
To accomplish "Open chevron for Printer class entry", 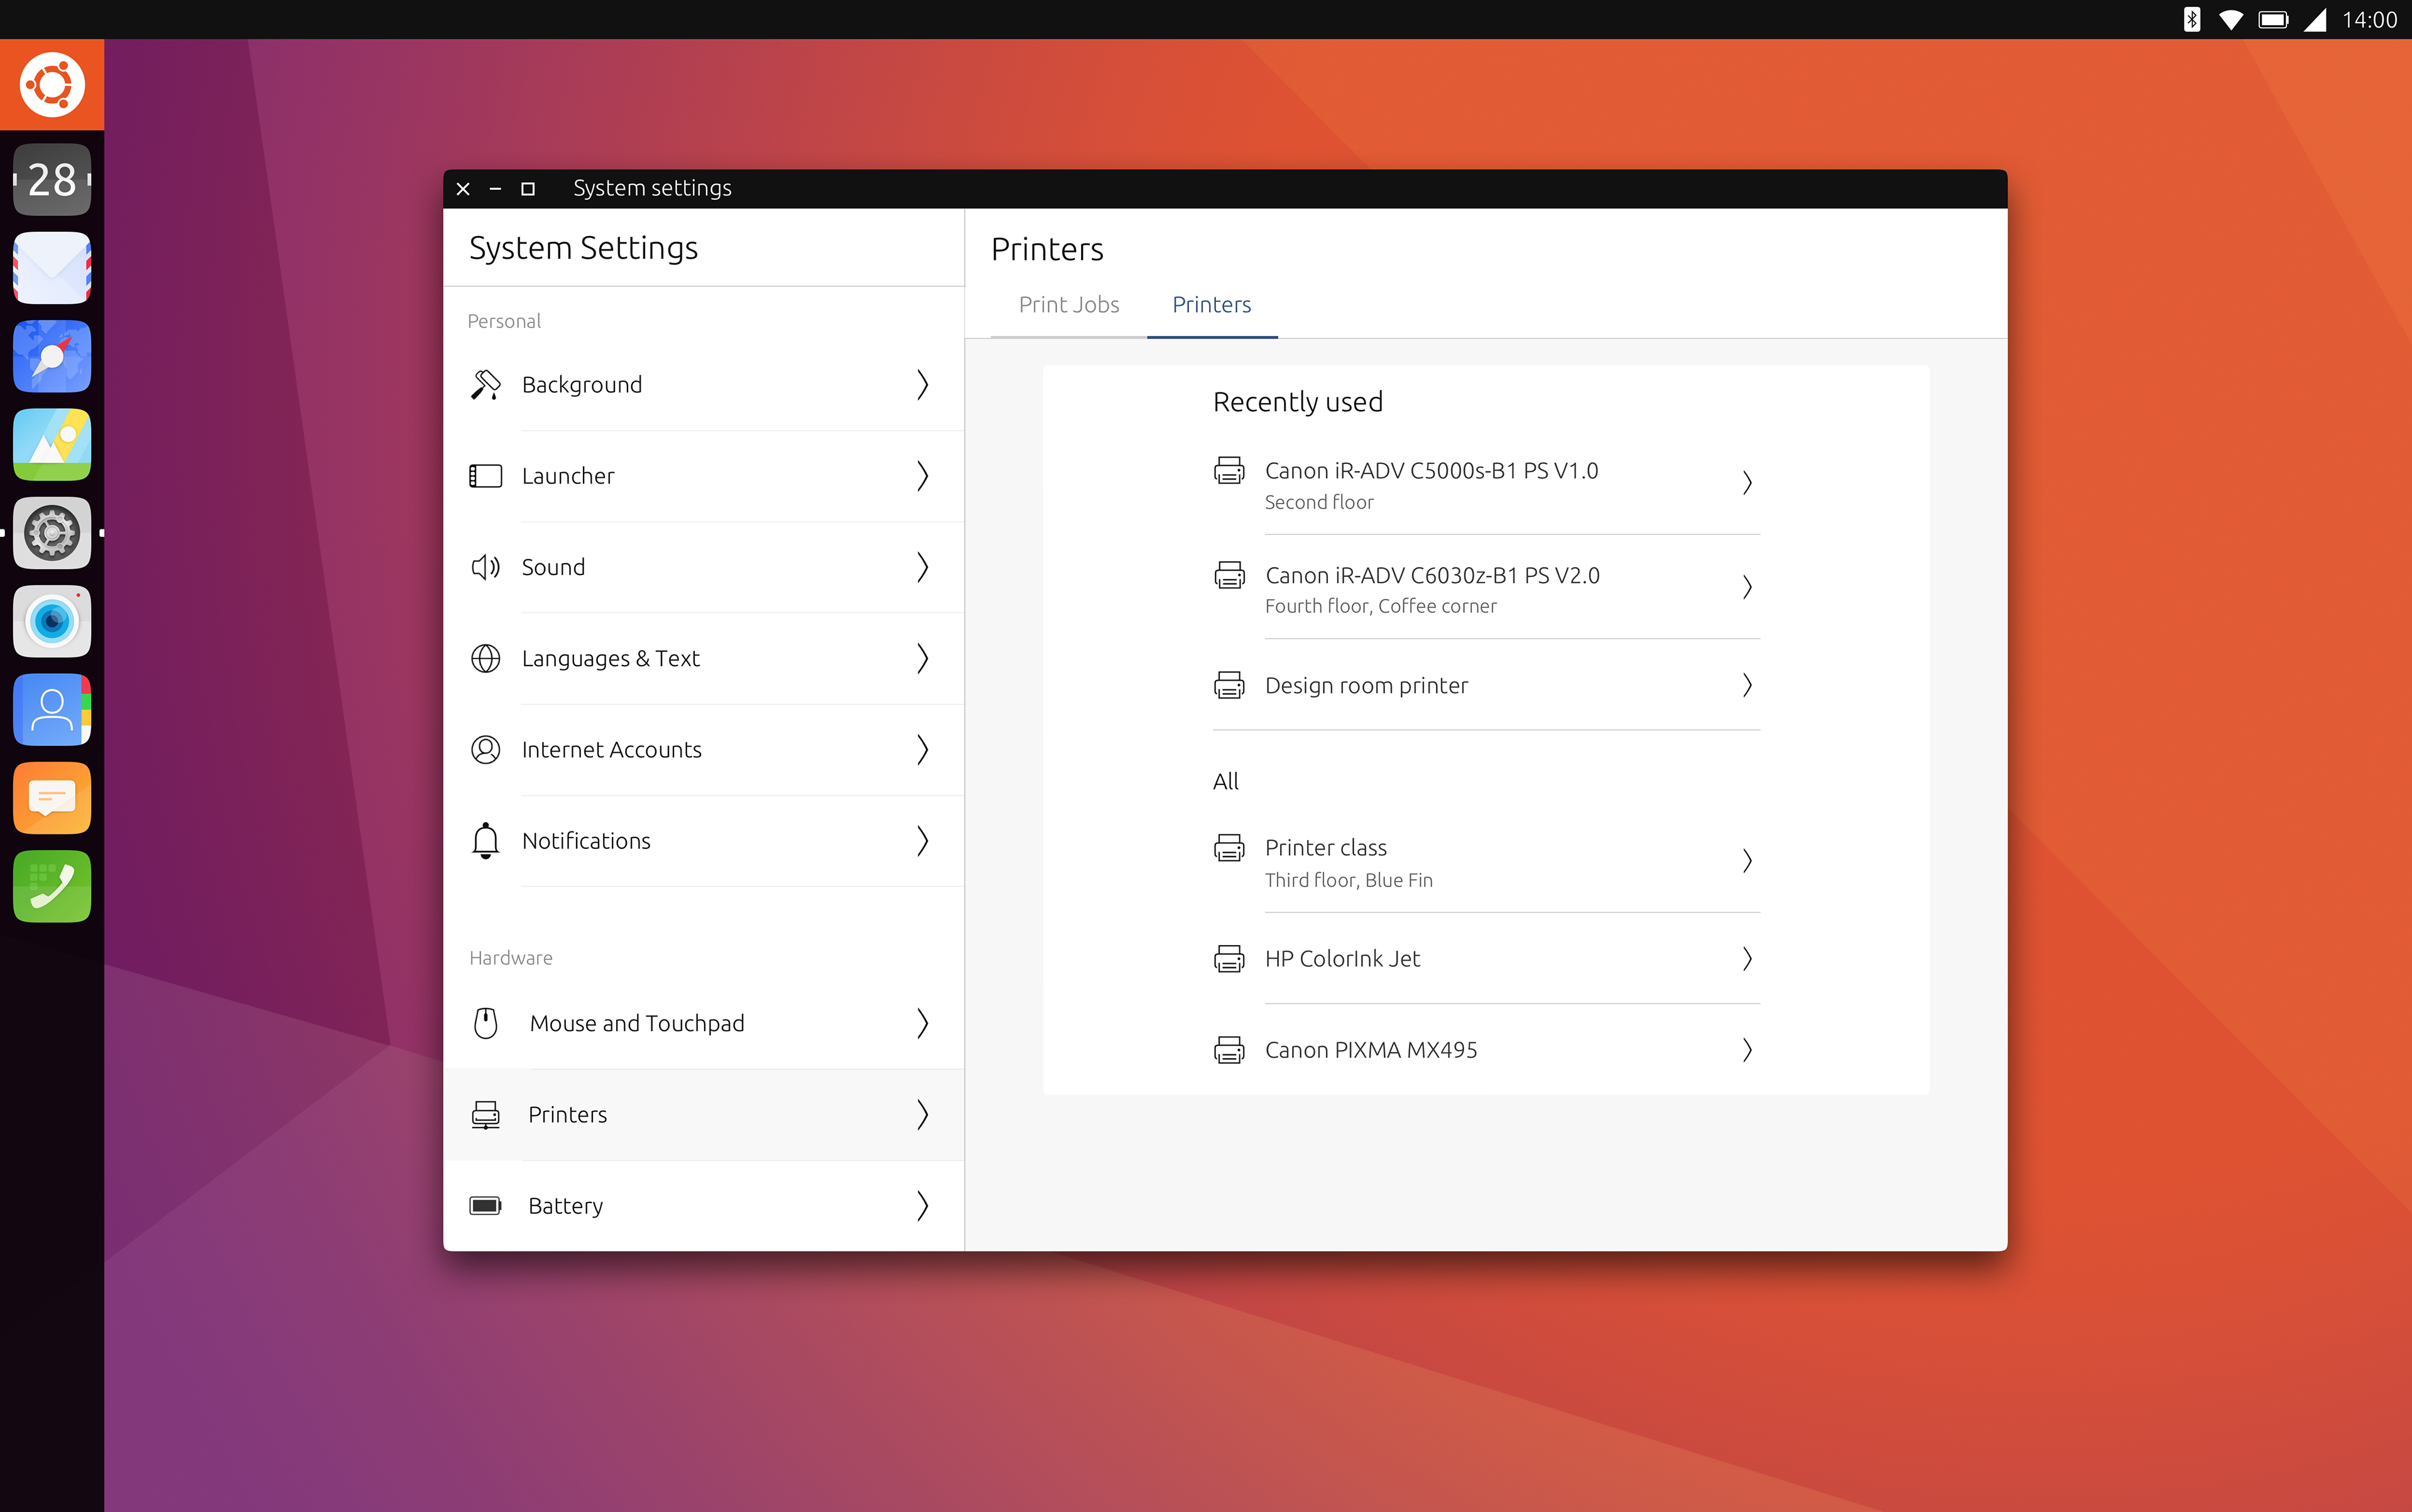I will [1747, 860].
